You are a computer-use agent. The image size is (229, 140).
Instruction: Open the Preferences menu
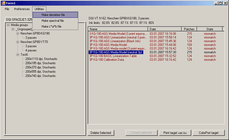[x=22, y=9]
